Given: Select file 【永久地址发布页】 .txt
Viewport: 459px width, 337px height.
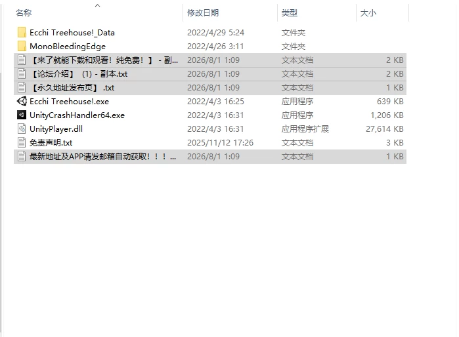Looking at the screenshot, I should point(72,87).
